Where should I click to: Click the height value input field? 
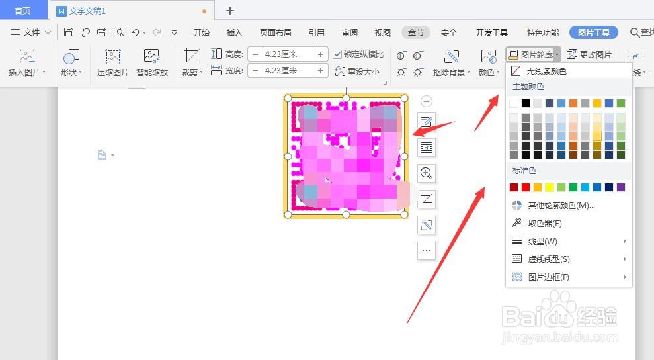(288, 54)
